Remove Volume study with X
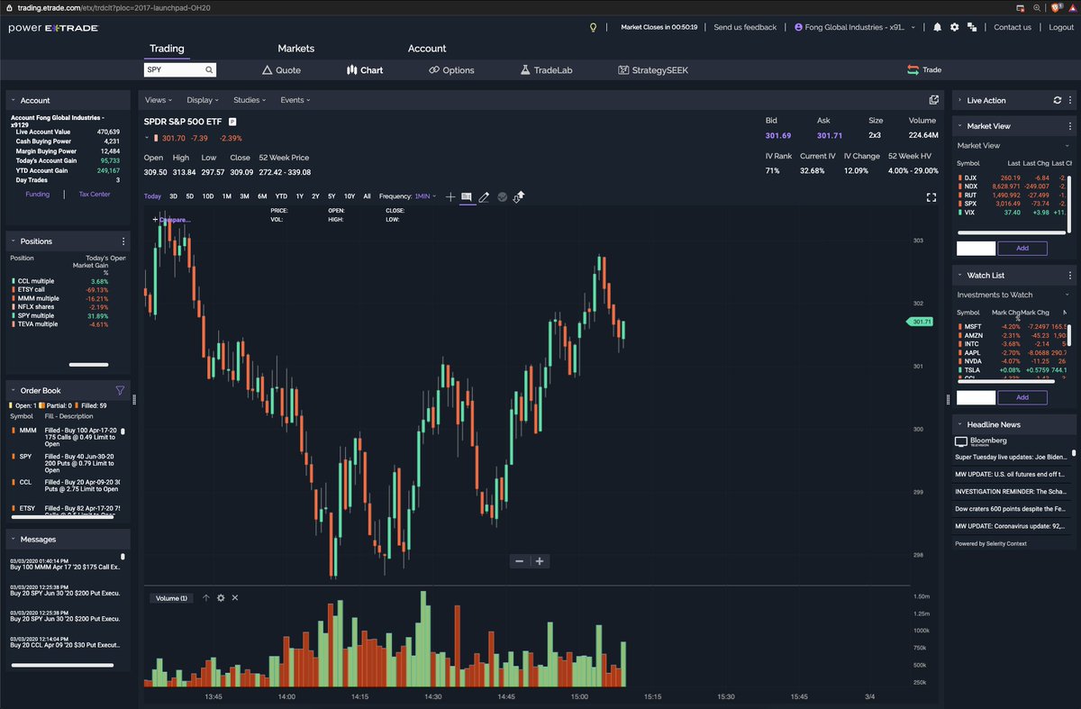 tap(235, 598)
